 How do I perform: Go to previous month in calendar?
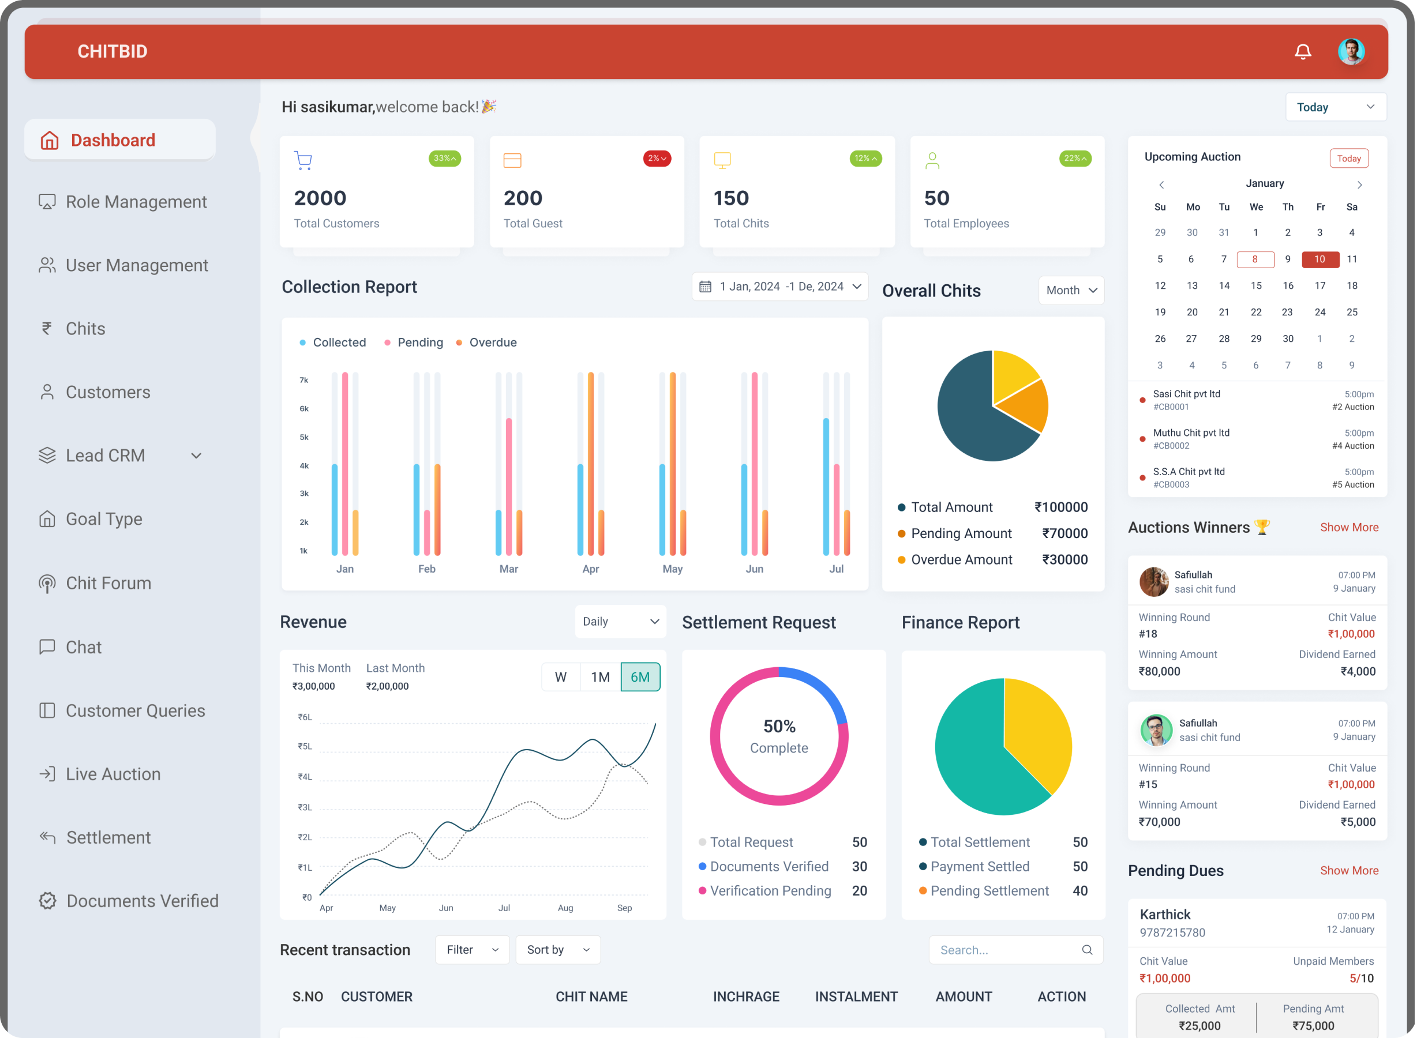pos(1161,185)
